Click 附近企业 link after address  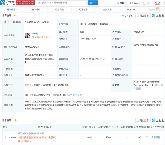pos(77,95)
